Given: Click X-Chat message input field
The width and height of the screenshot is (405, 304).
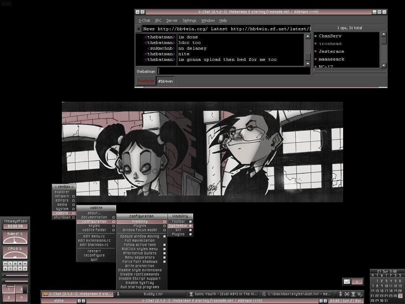Looking at the screenshot, I should click(234, 71).
